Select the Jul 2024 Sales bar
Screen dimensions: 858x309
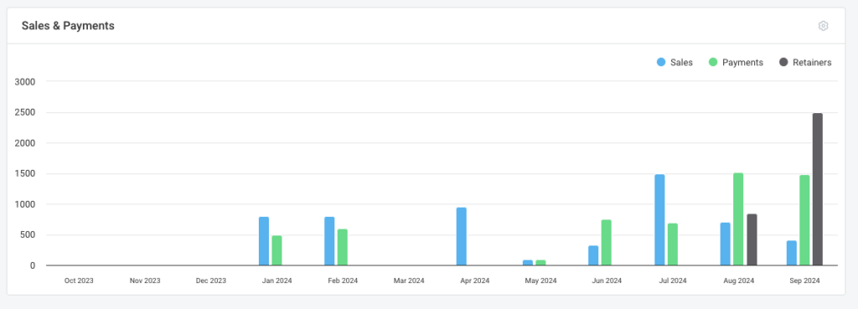pyautogui.click(x=659, y=220)
